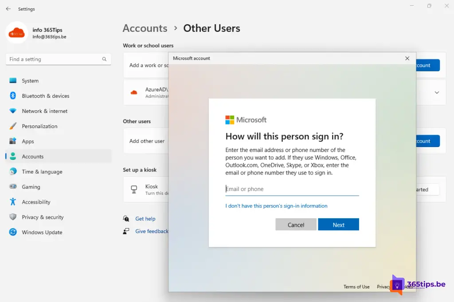Go back using the Settings back arrow

pos(8,9)
